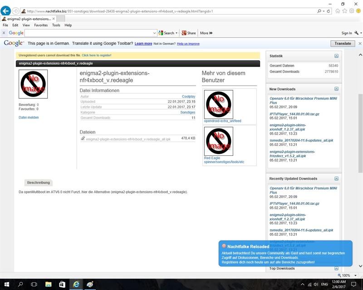Open enigma2-plugin-extensions-fritzdect_v1.5.2 in New Downloads
The image size is (363, 290).
[292, 154]
